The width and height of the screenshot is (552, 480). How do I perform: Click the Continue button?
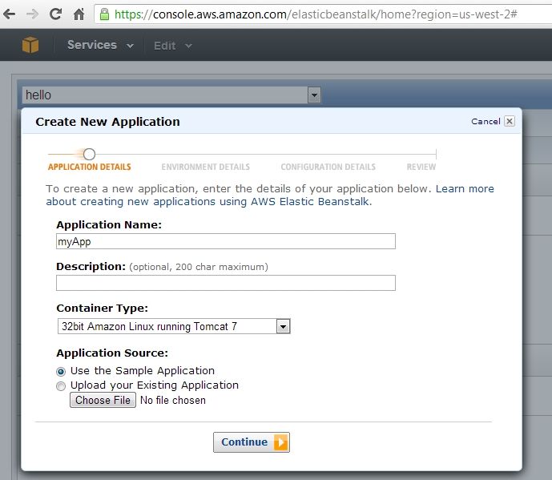pyautogui.click(x=252, y=442)
